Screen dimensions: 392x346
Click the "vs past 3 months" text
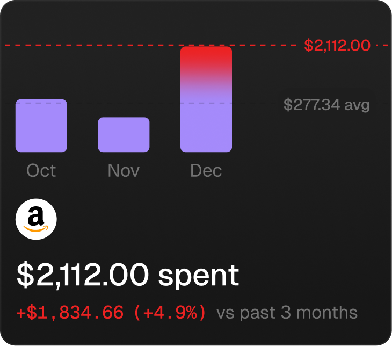pyautogui.click(x=287, y=312)
